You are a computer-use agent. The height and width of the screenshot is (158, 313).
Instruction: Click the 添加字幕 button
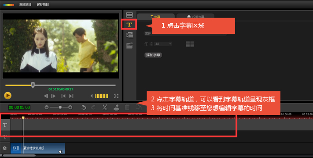[153, 55]
